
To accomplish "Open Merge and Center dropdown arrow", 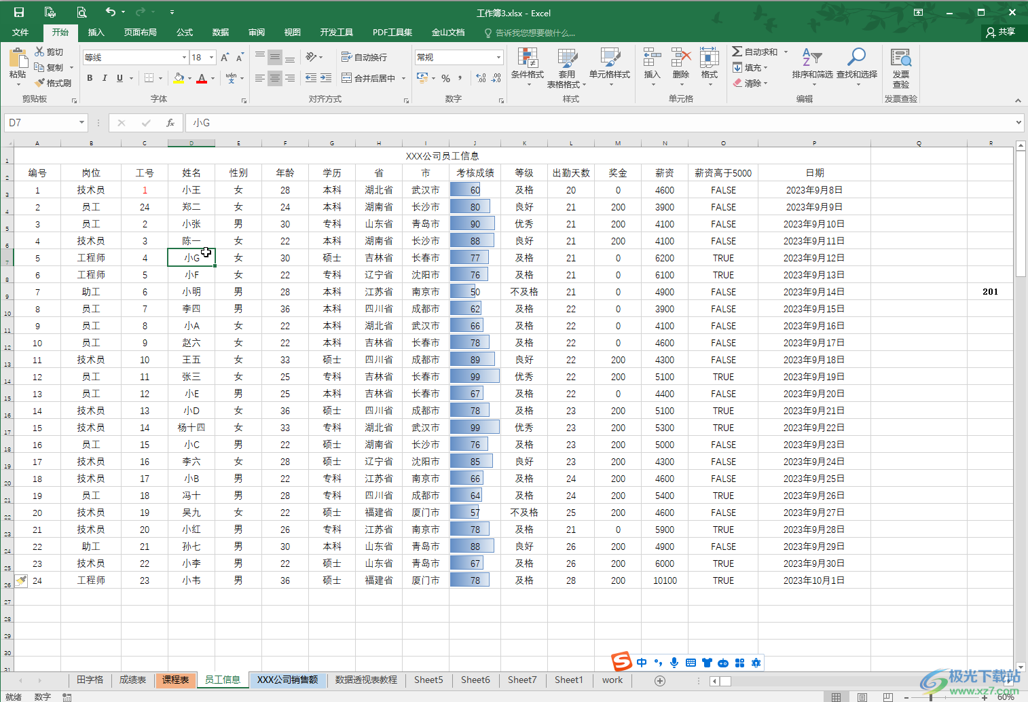I will pos(403,78).
